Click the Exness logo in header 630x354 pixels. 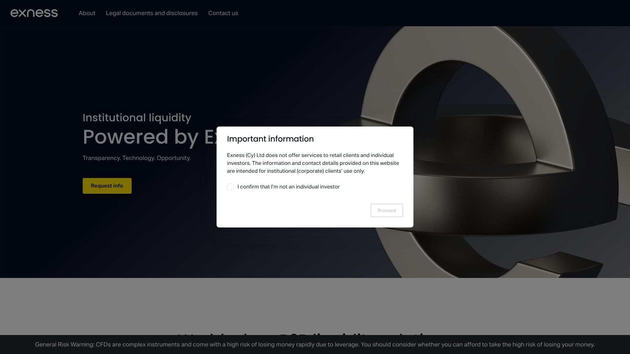click(x=34, y=13)
